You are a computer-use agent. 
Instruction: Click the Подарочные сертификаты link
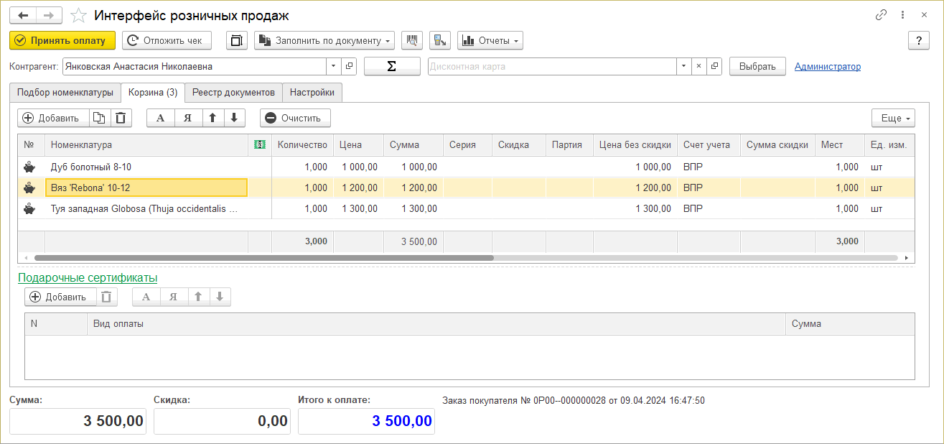pos(88,277)
